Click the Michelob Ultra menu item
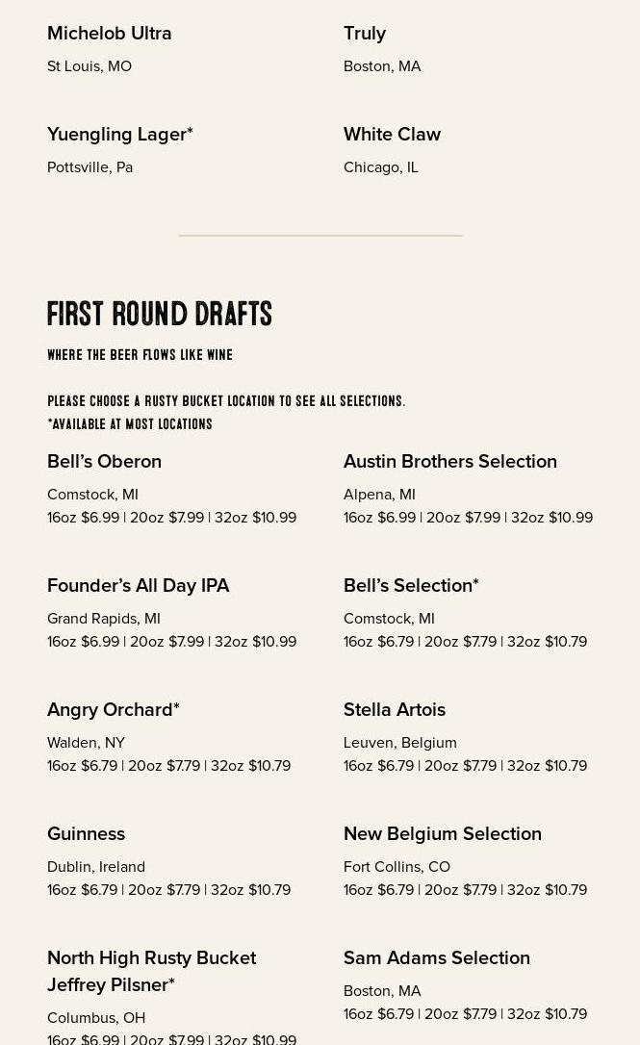Image resolution: width=640 pixels, height=1045 pixels. [x=110, y=34]
